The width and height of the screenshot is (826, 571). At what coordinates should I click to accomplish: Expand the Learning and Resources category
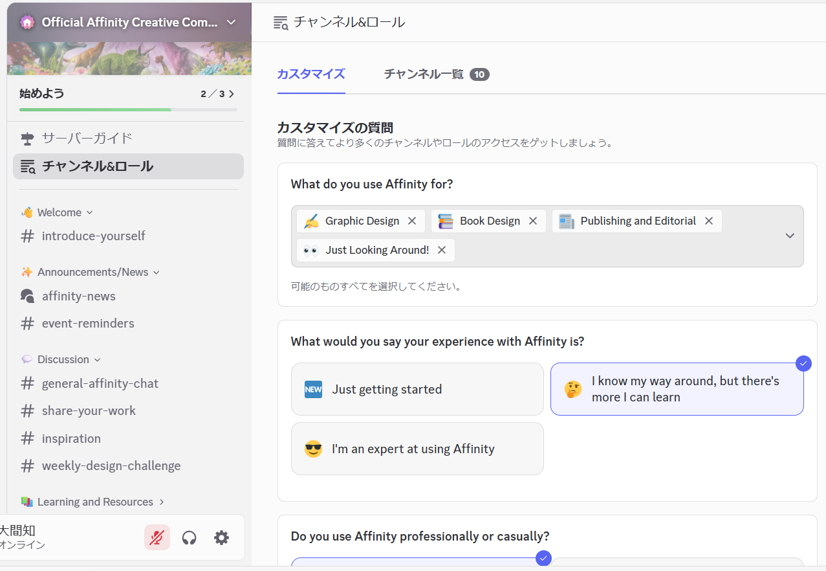pos(95,502)
